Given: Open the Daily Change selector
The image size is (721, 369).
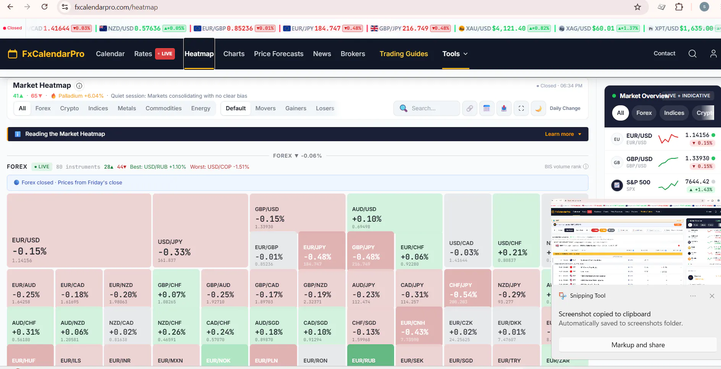Looking at the screenshot, I should click(565, 108).
